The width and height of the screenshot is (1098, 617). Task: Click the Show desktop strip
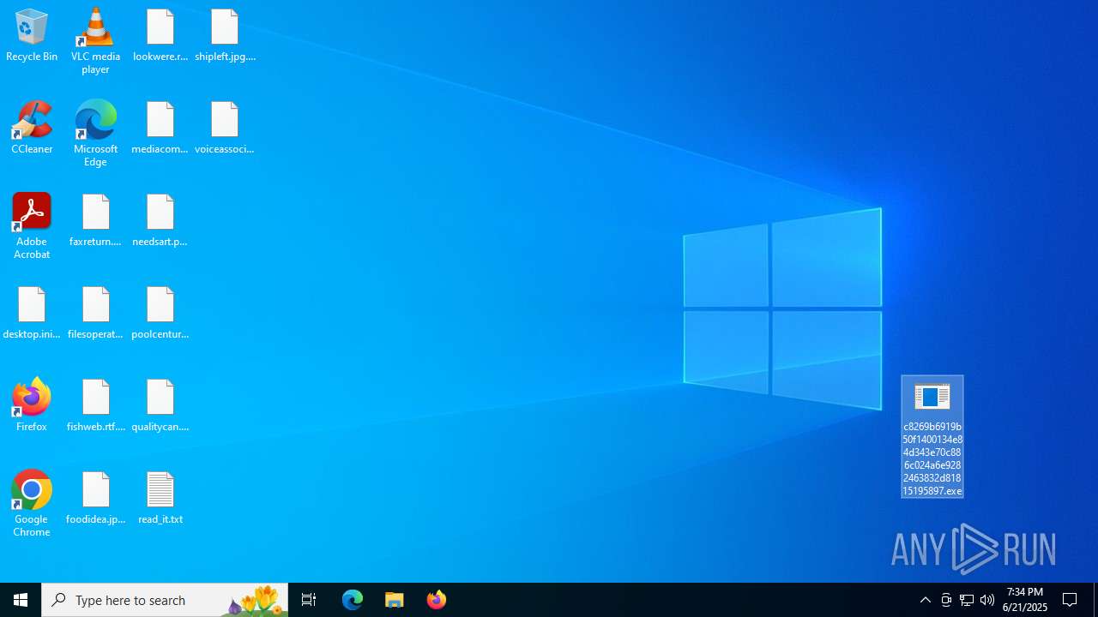(1095, 600)
